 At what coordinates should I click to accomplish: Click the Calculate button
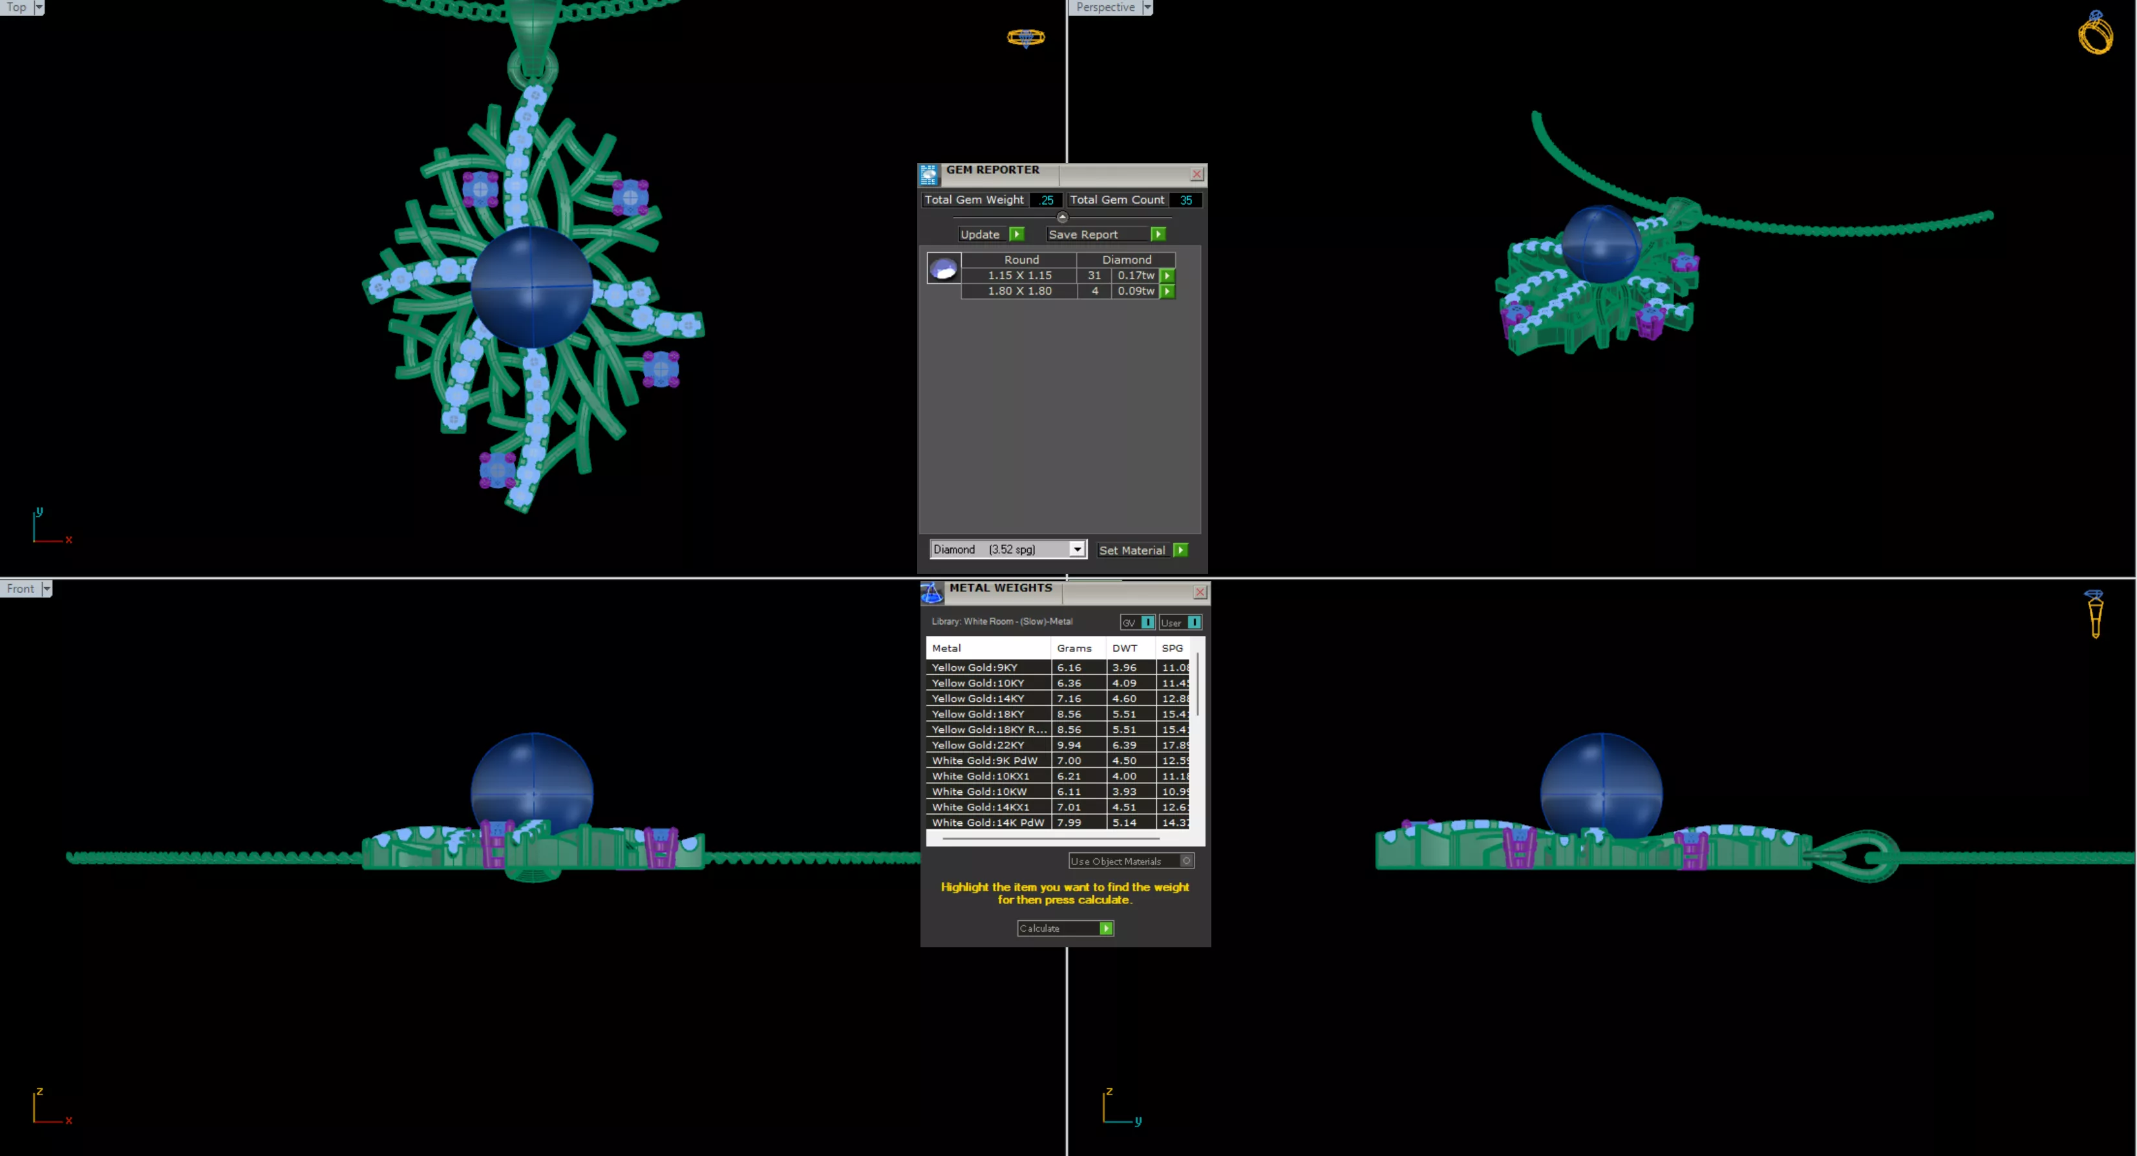1065,929
